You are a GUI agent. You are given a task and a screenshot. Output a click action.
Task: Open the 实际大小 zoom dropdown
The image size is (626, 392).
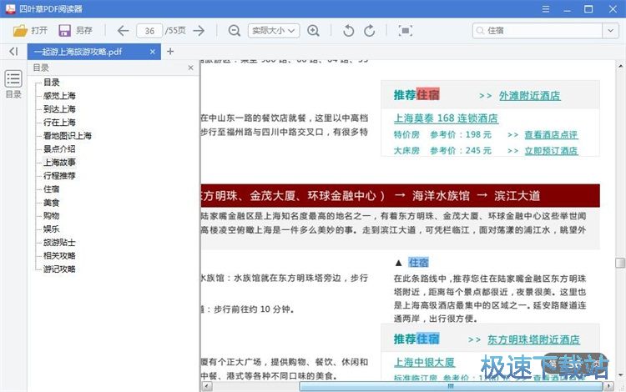click(x=274, y=31)
